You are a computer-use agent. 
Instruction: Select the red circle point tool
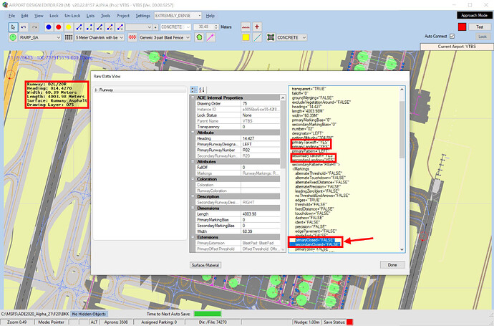pos(58,27)
